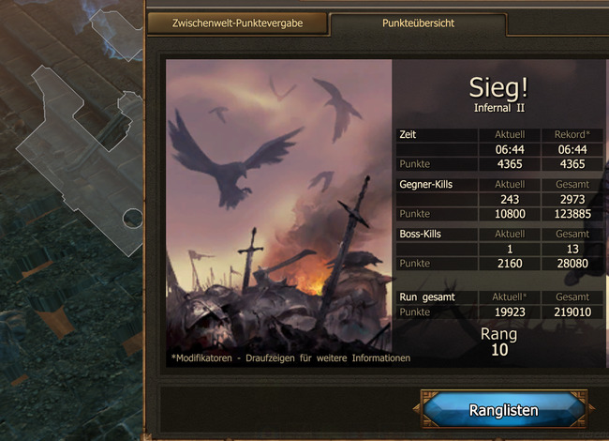Click the Sieg! victory heading
The width and height of the screenshot is (609, 441).
(499, 87)
